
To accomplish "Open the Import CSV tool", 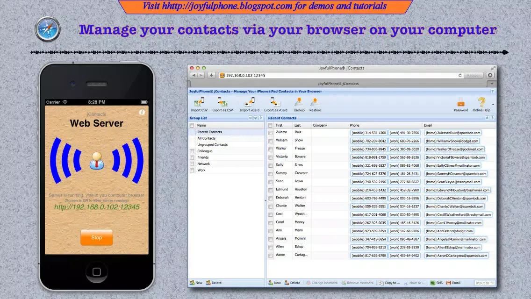I will (x=199, y=105).
